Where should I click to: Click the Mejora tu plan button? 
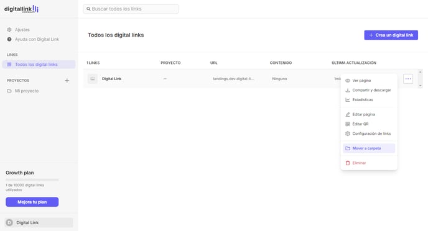point(32,202)
